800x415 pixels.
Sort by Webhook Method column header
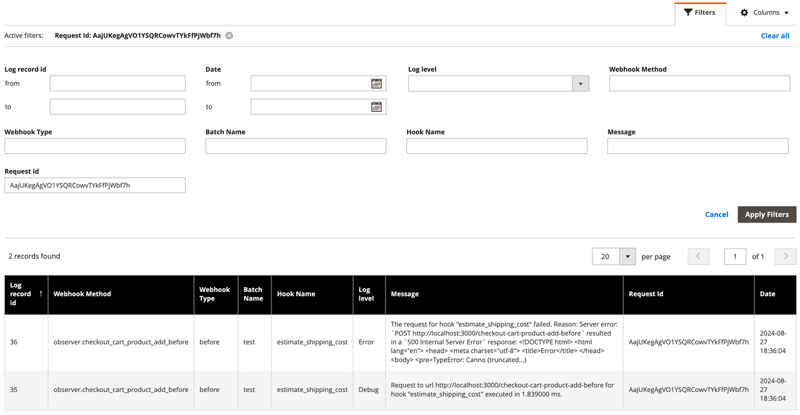(x=121, y=294)
